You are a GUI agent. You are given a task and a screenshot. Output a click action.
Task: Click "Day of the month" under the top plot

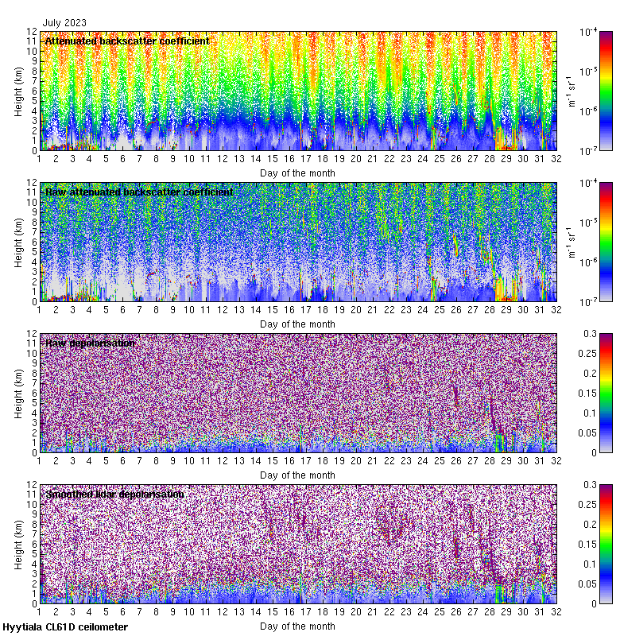(297, 173)
